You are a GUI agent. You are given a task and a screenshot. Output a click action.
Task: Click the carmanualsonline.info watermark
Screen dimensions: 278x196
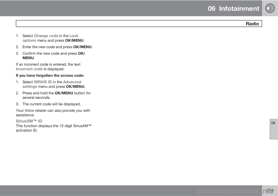[235, 191]
